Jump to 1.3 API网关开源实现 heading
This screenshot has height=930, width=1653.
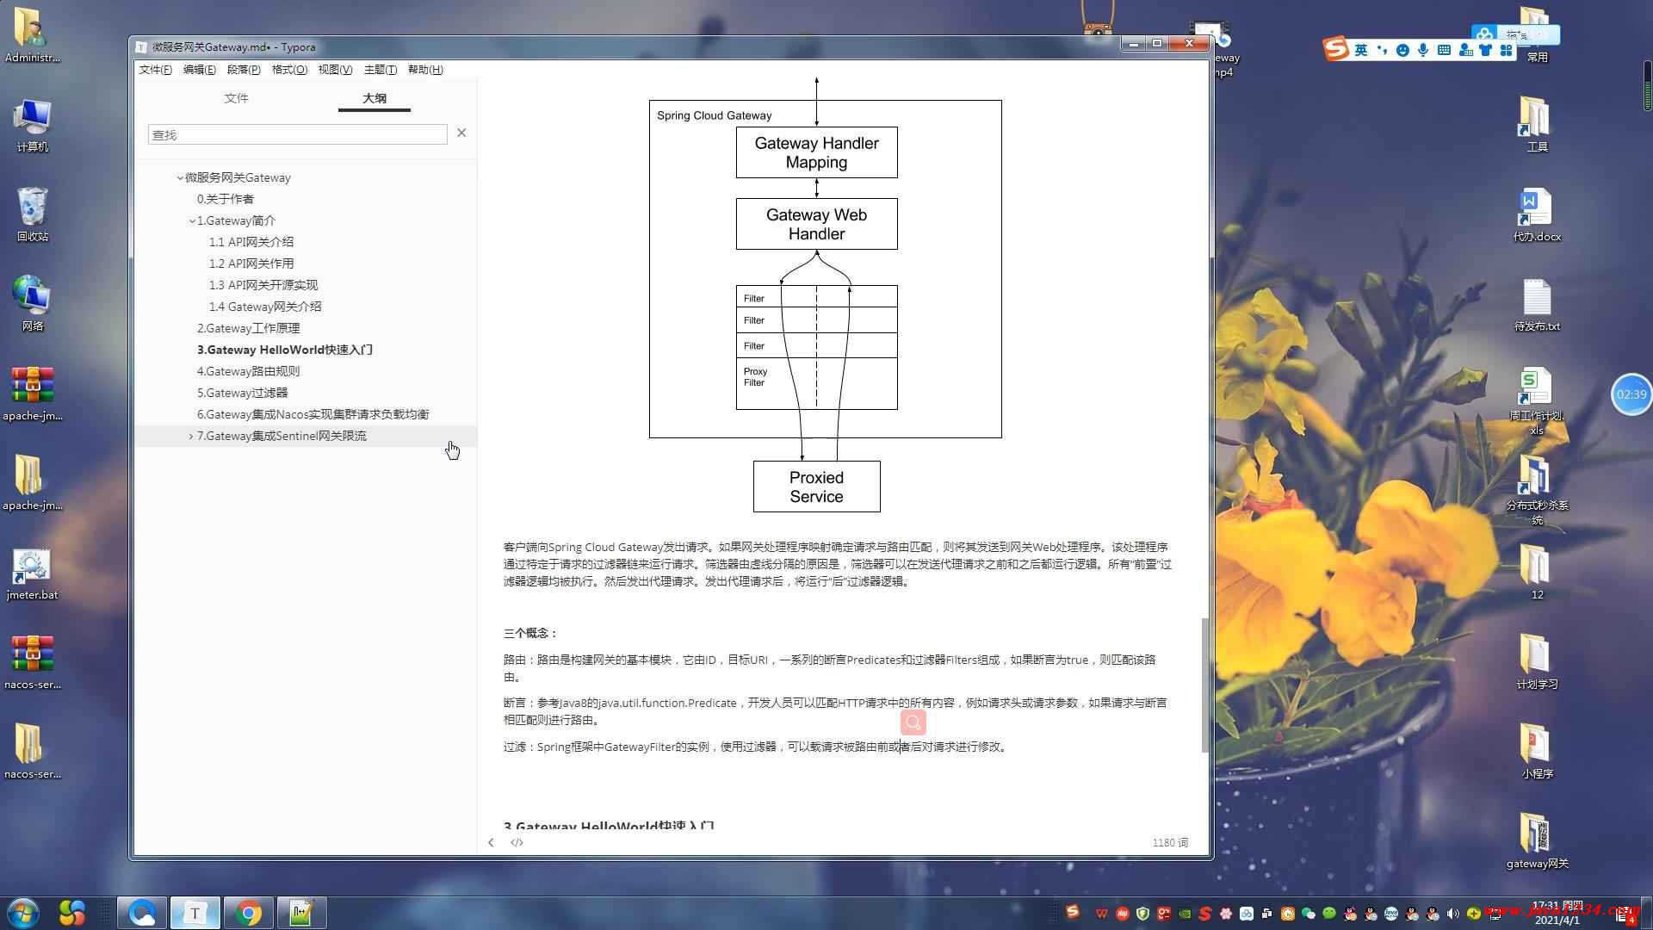[x=263, y=285]
